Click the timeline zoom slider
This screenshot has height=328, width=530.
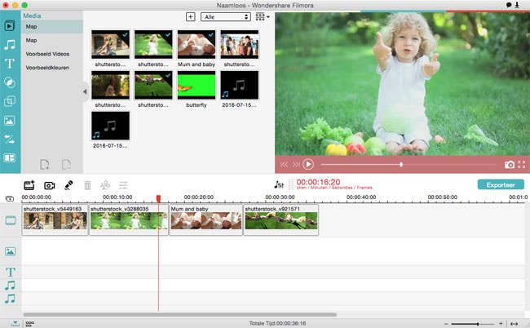473,324
